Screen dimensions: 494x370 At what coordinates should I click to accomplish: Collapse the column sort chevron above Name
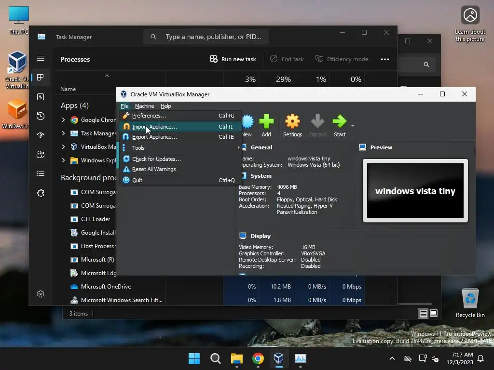tap(107, 76)
